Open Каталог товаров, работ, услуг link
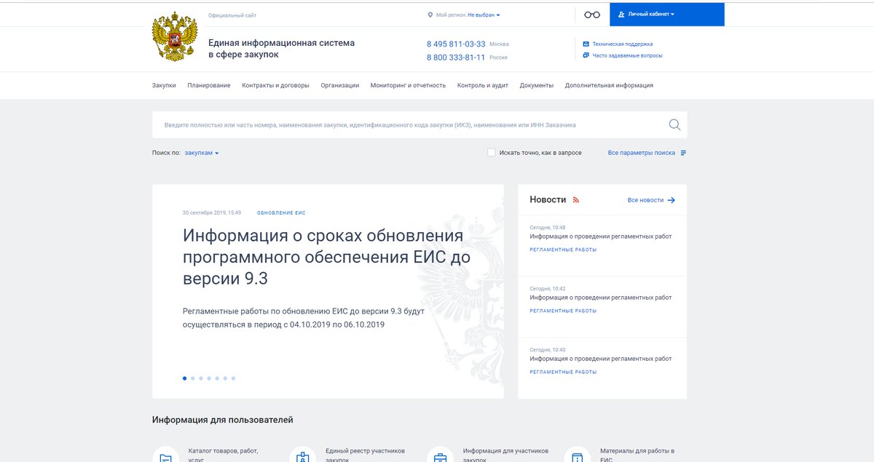This screenshot has width=874, height=462. (223, 455)
